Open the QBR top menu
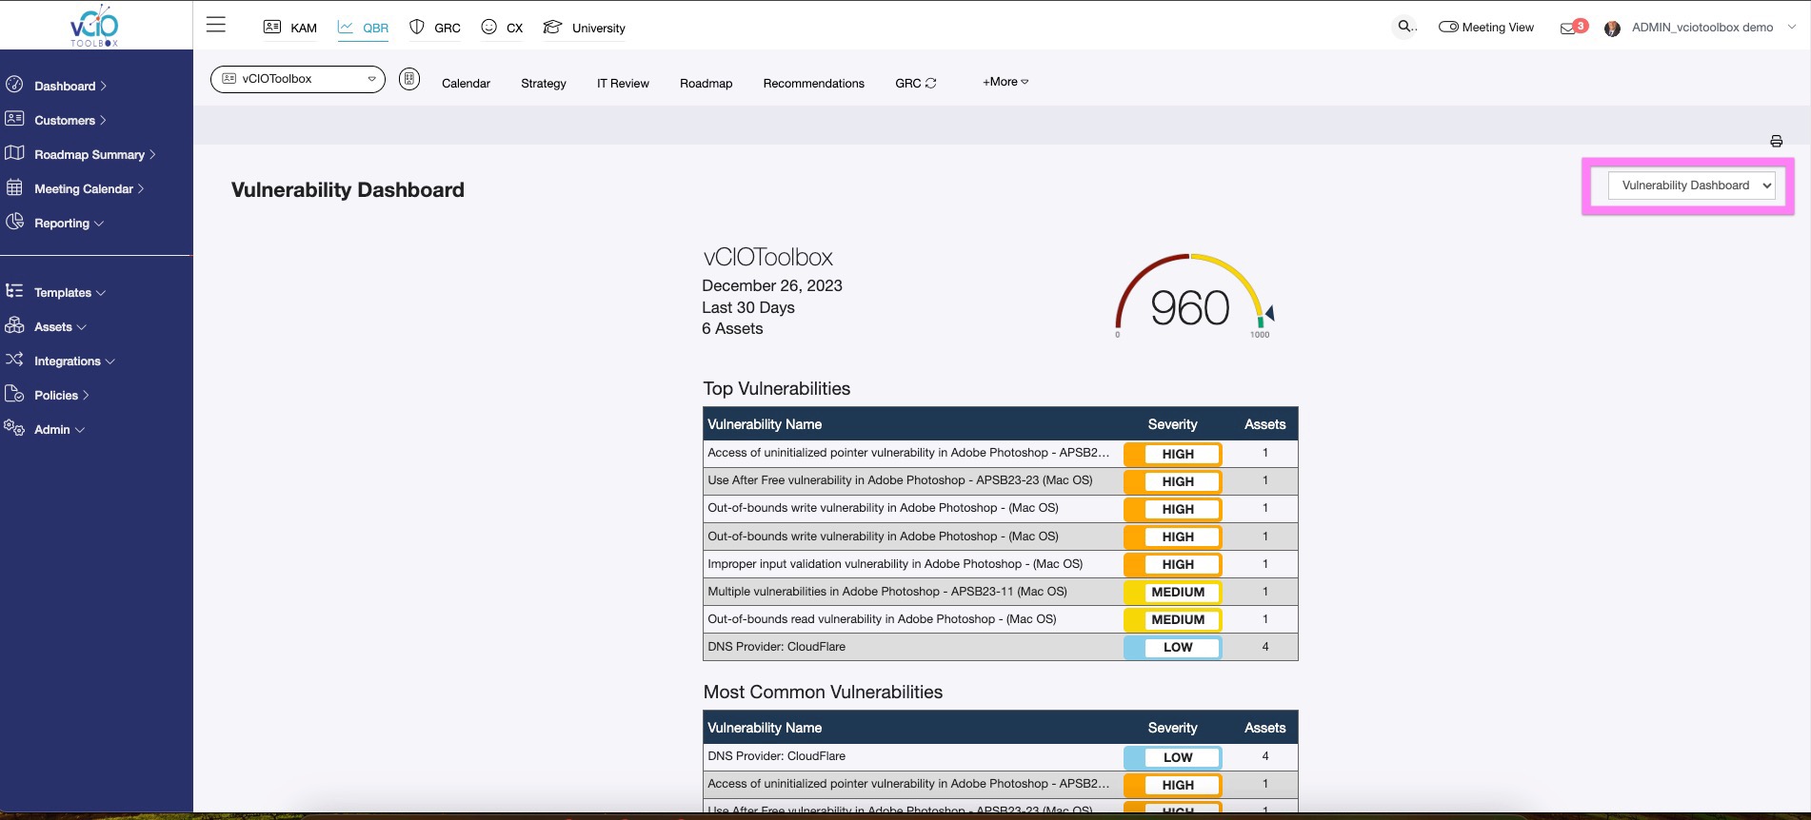The width and height of the screenshot is (1811, 820). 376,28
